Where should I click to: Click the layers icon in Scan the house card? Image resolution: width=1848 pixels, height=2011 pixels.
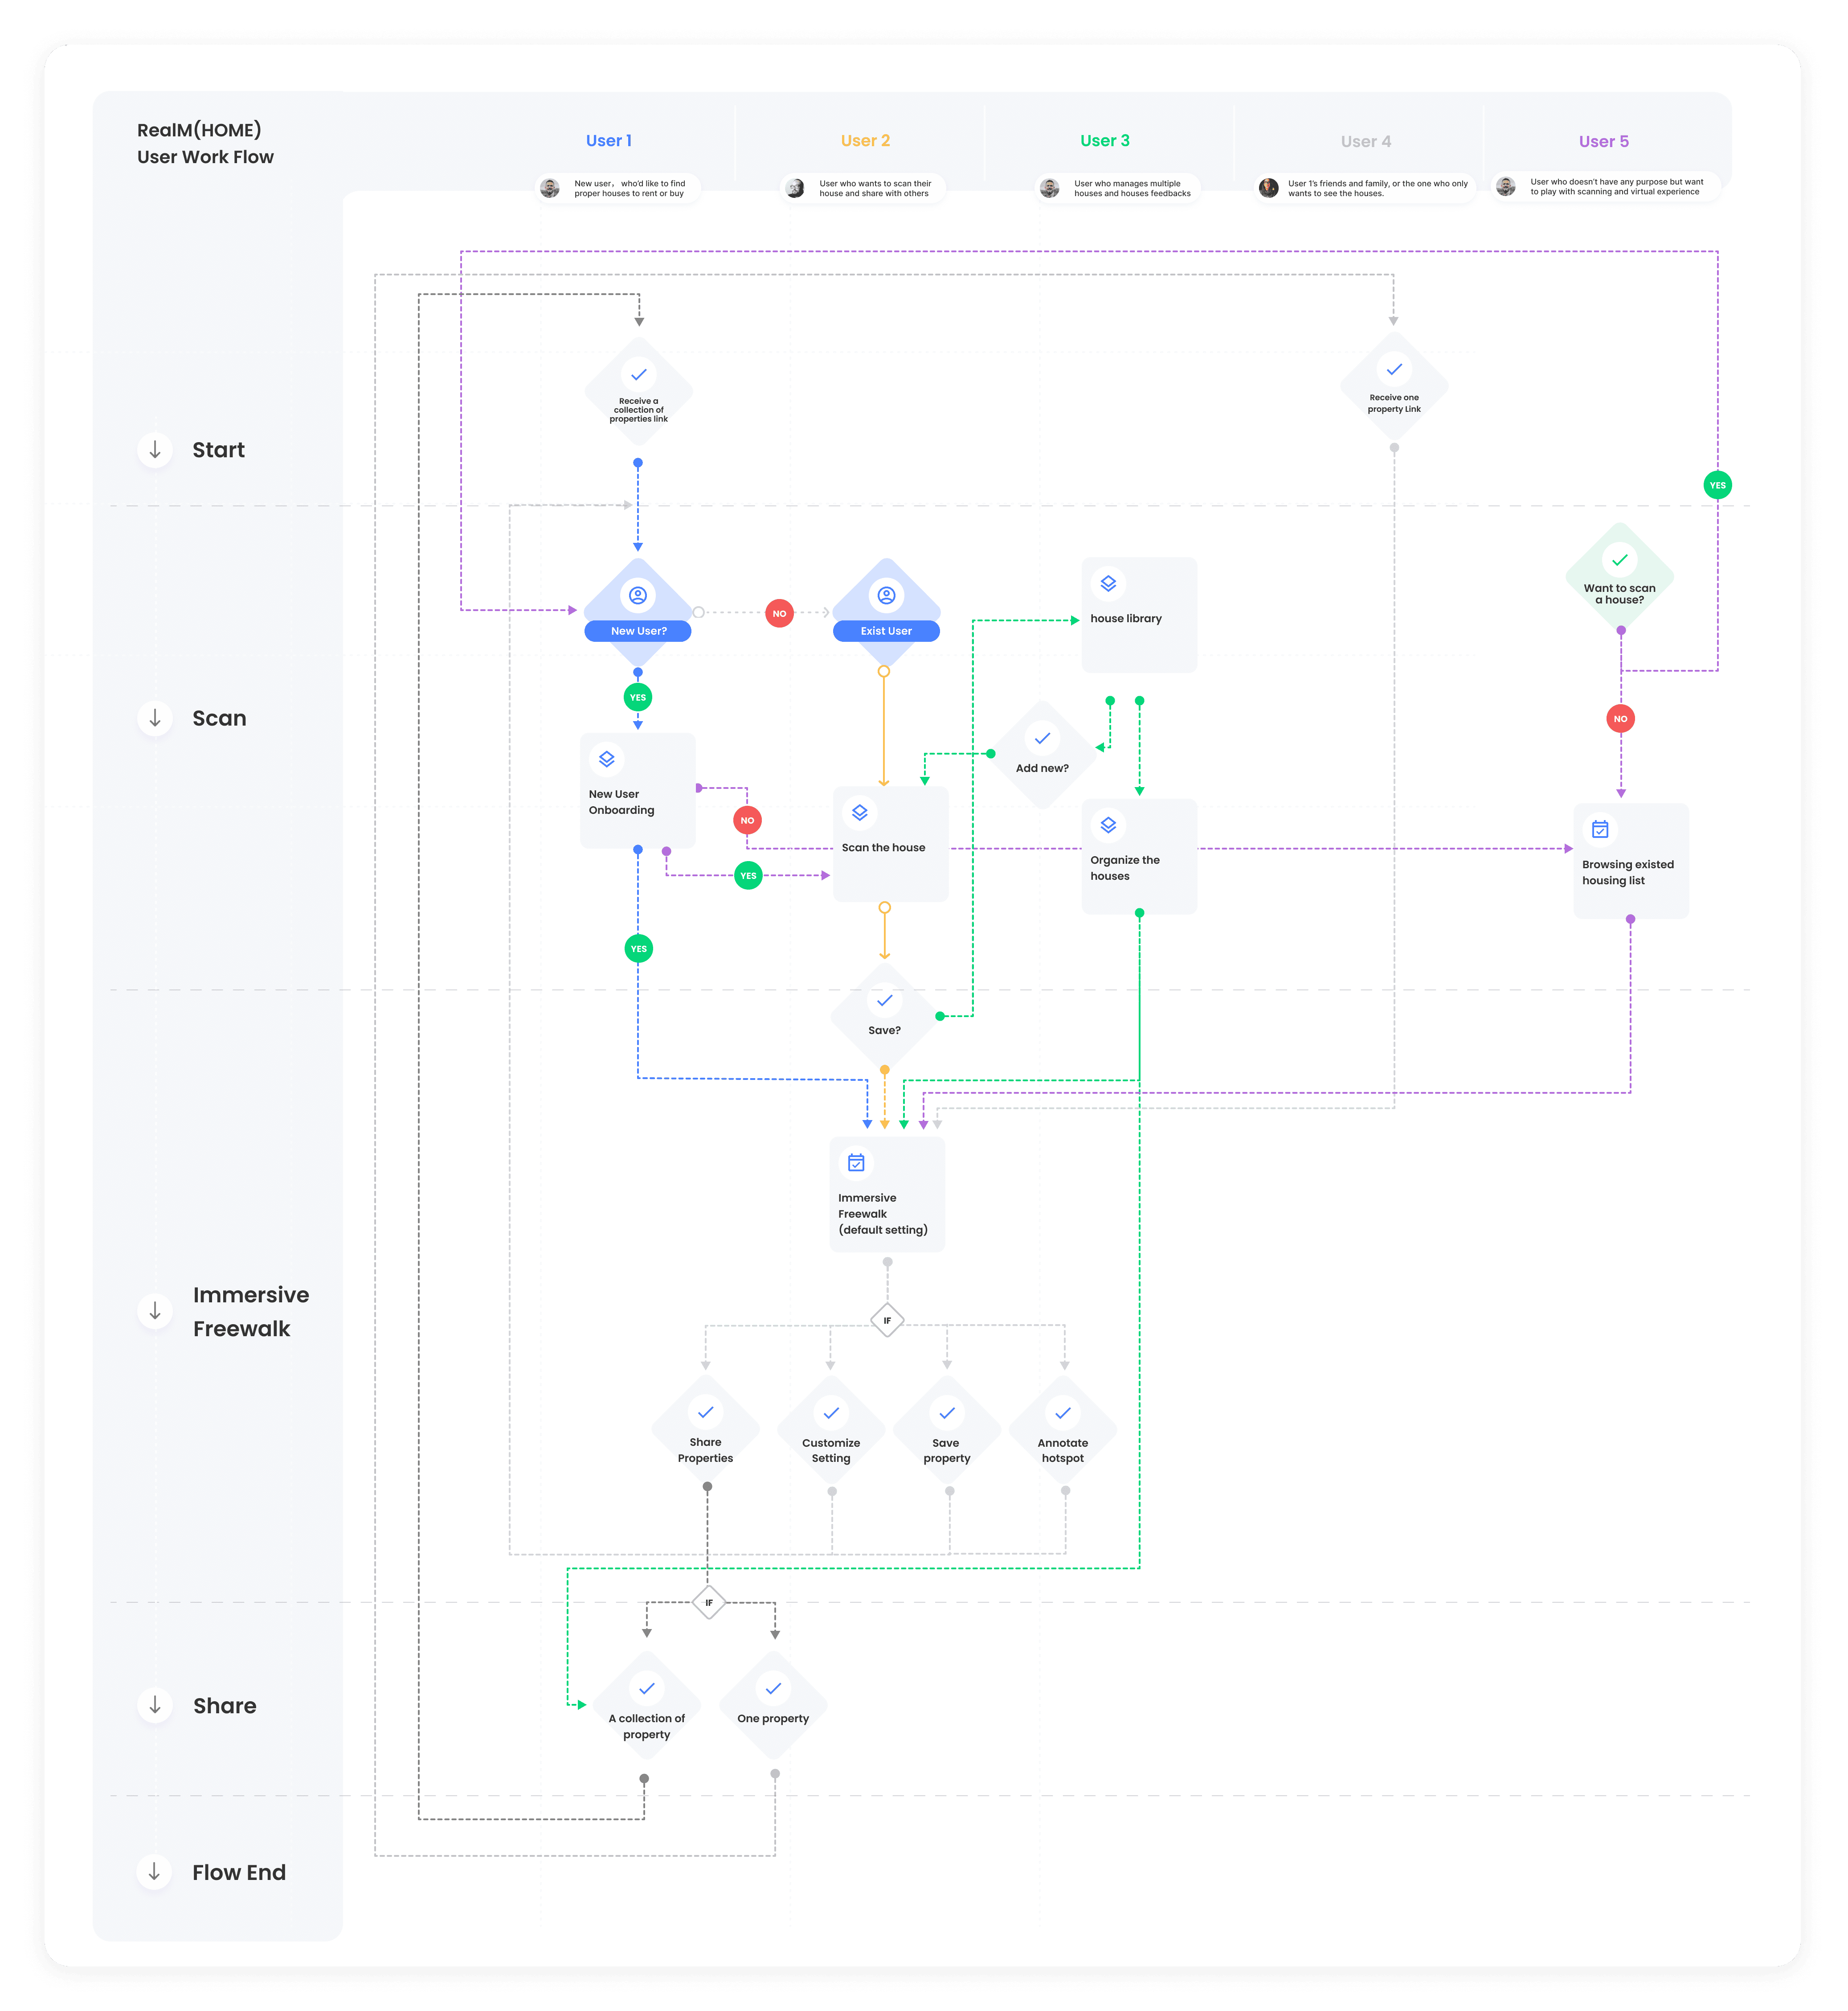860,813
